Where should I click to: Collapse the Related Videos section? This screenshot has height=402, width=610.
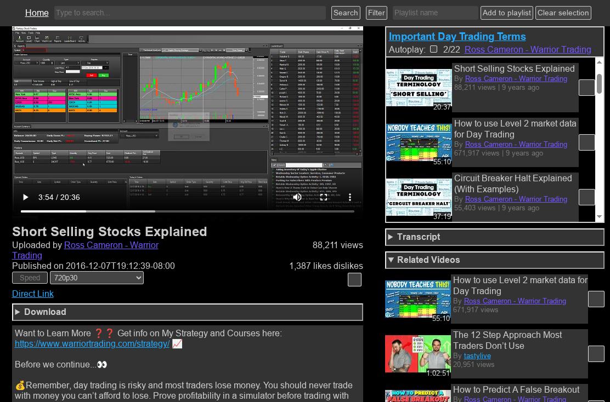tap(494, 260)
